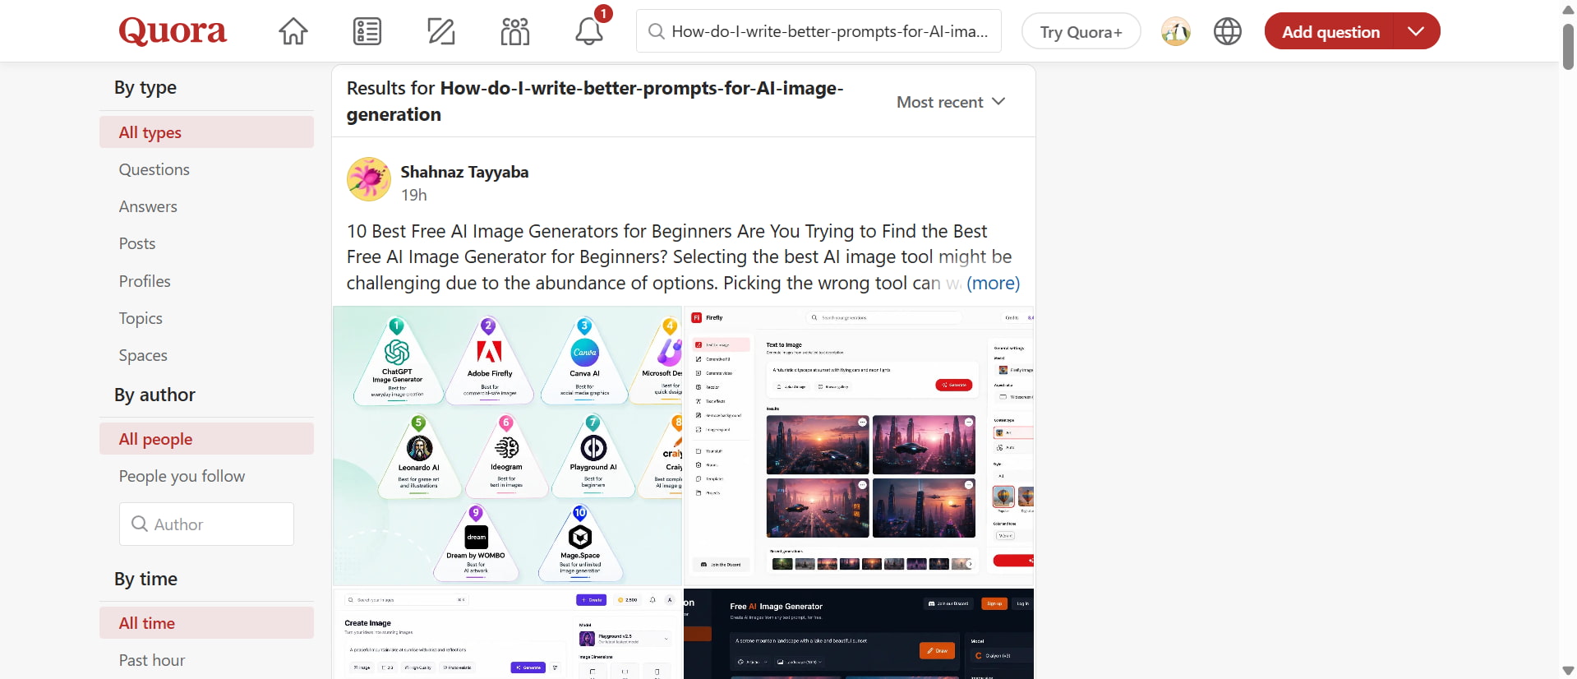1577x679 pixels.
Task: Select People you follow filter
Action: tap(182, 476)
